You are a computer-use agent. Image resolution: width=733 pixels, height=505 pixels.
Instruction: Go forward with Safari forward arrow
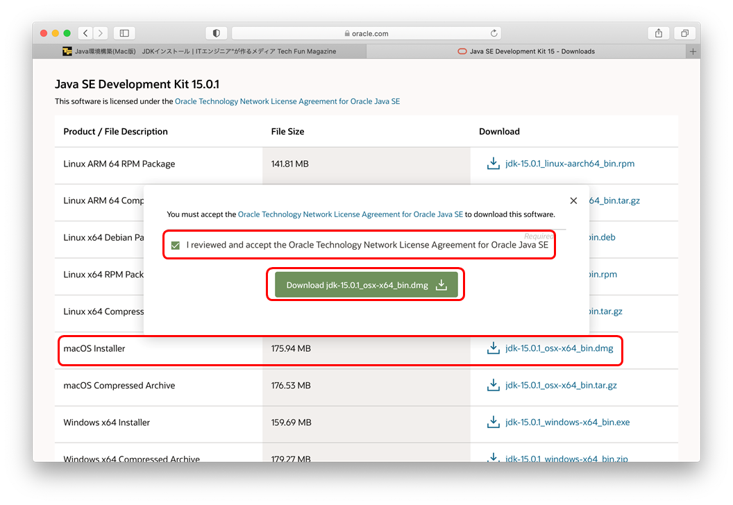point(100,33)
